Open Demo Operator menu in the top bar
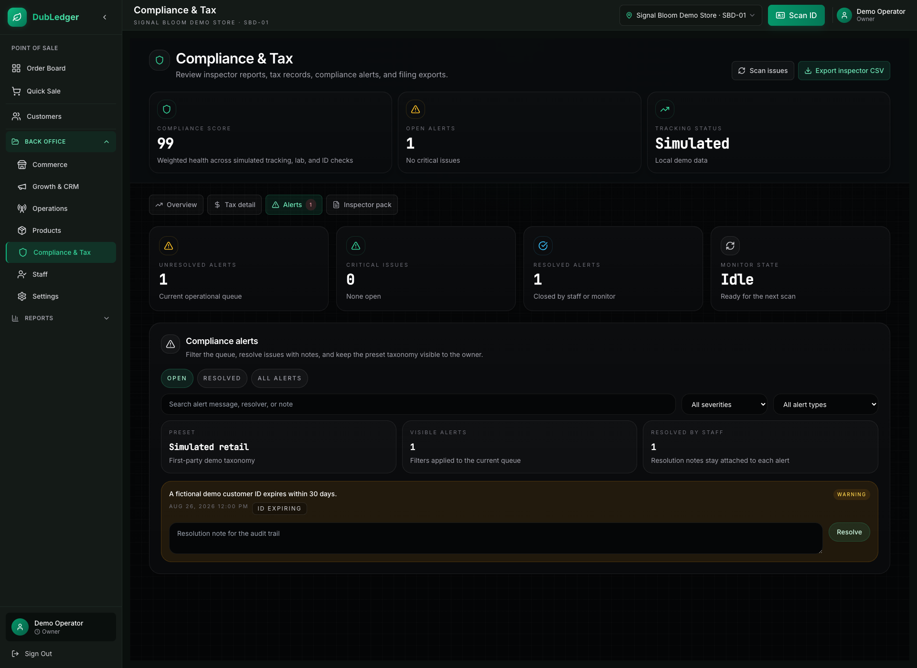The height and width of the screenshot is (668, 917). tap(871, 15)
